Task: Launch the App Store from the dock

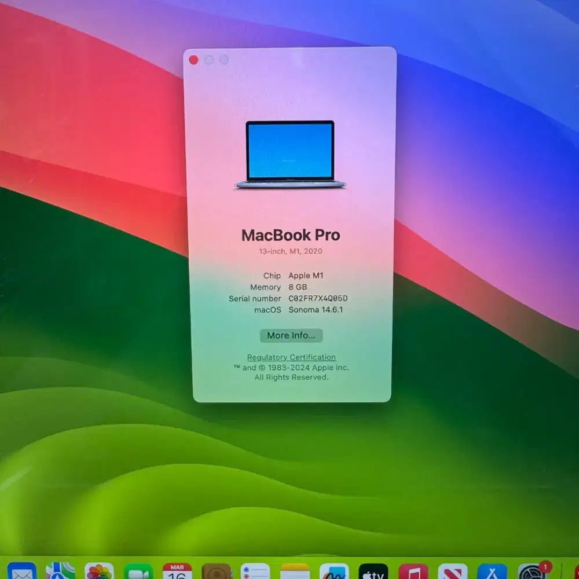Action: coord(491,573)
